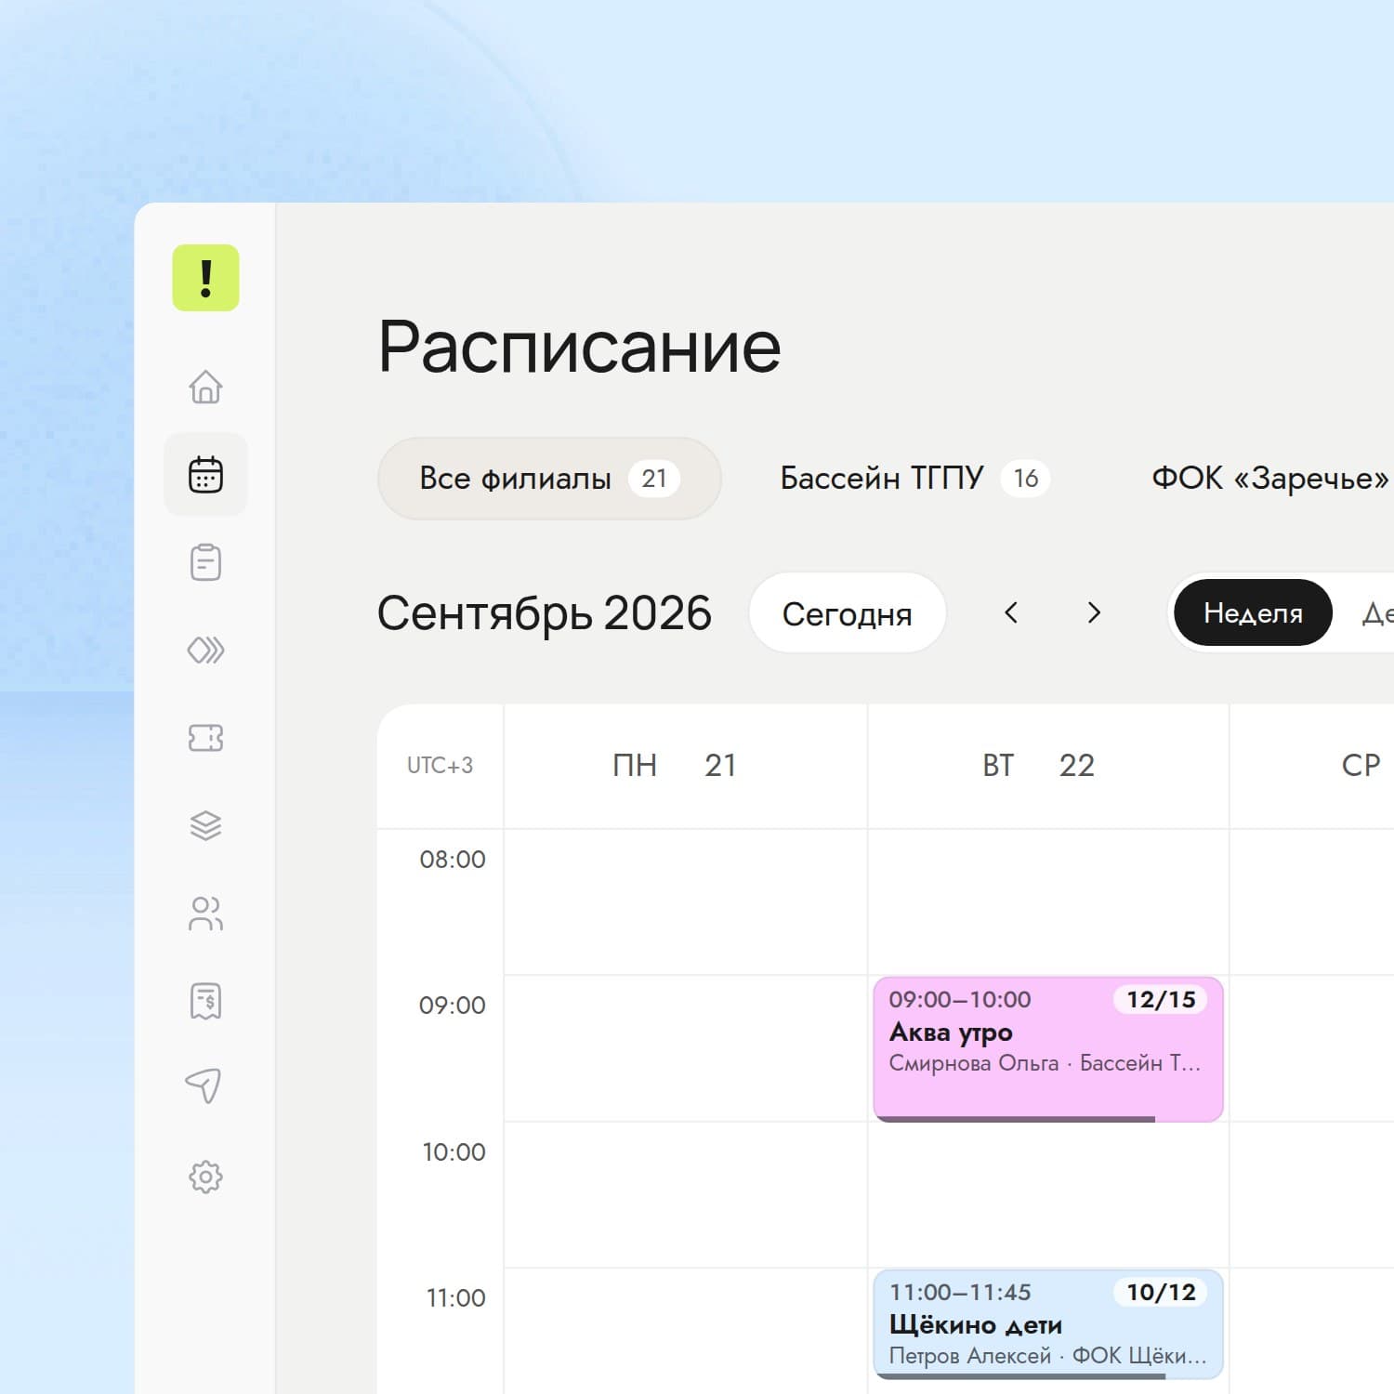Click 'Петров Алексей · ФОК Щёки…' text
Image resolution: width=1394 pixels, height=1394 pixels.
coord(1047,1356)
